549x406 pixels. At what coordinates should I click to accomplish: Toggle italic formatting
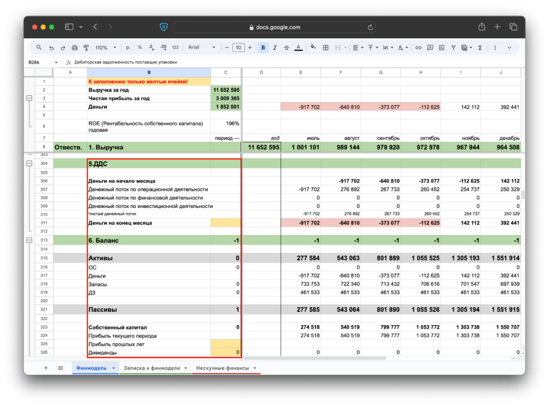[x=274, y=48]
